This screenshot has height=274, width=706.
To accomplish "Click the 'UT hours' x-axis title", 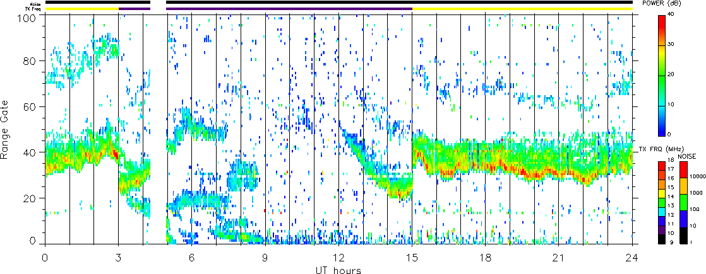I will pos(338,270).
